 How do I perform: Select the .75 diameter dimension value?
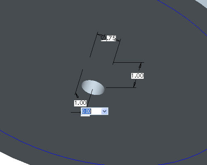(111, 38)
